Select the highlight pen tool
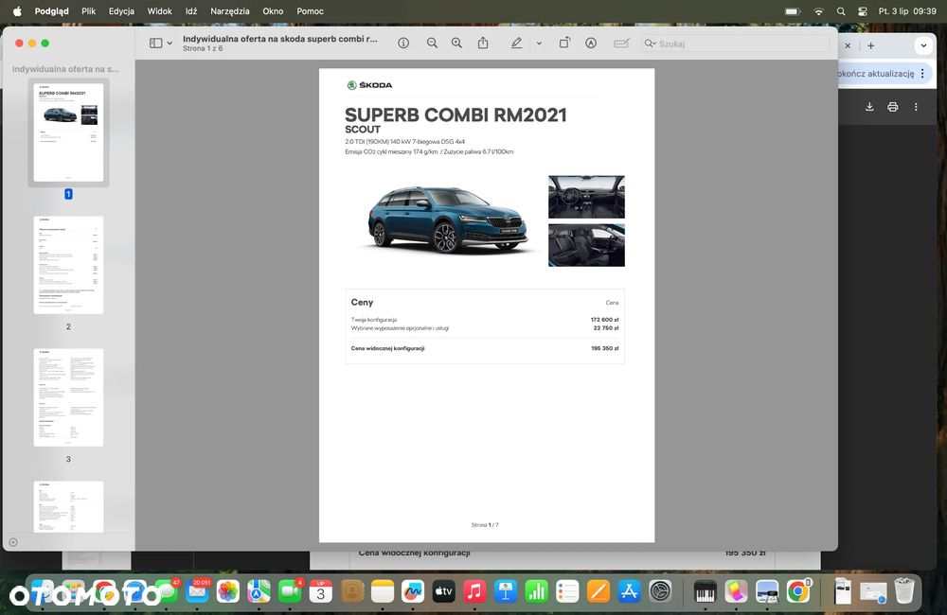Viewport: 947px width, 615px height. pos(516,44)
